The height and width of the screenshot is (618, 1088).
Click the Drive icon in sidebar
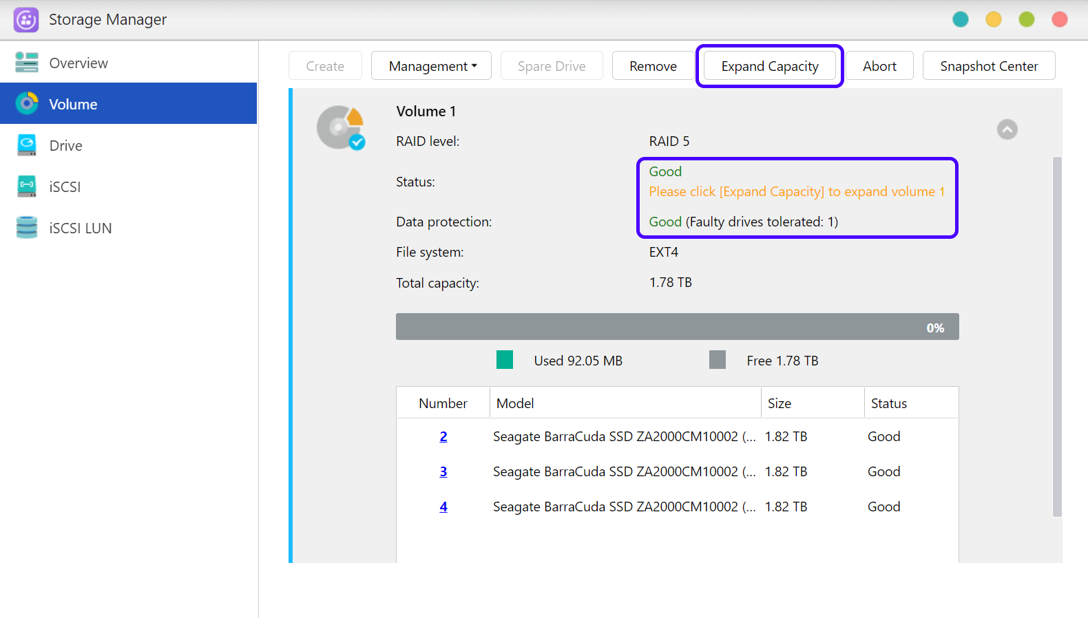point(27,145)
